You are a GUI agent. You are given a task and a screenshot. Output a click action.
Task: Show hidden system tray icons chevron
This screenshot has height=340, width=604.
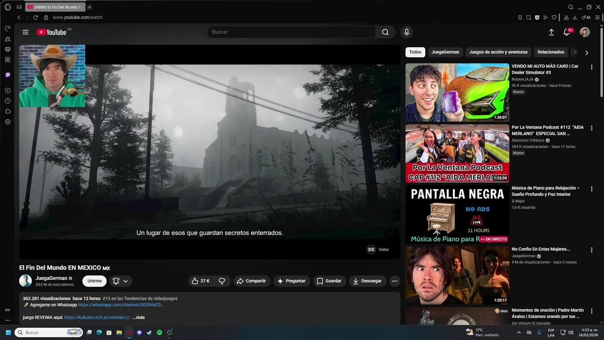[x=519, y=332]
